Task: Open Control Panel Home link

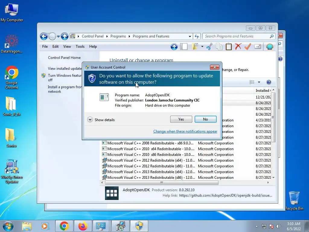Action: (x=64, y=58)
